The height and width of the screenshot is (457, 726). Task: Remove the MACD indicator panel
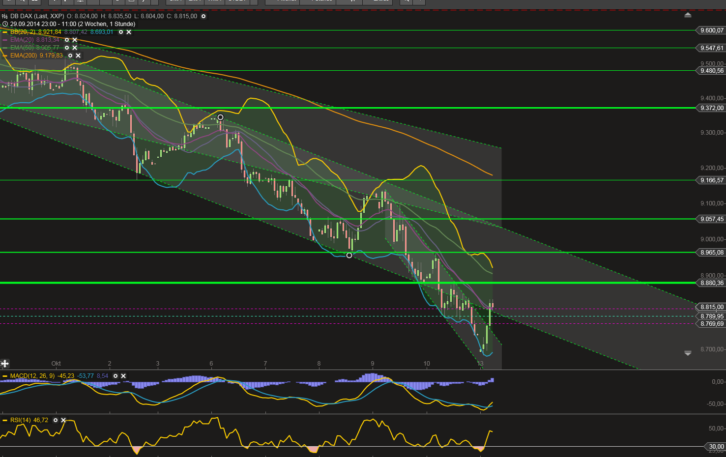pyautogui.click(x=123, y=376)
